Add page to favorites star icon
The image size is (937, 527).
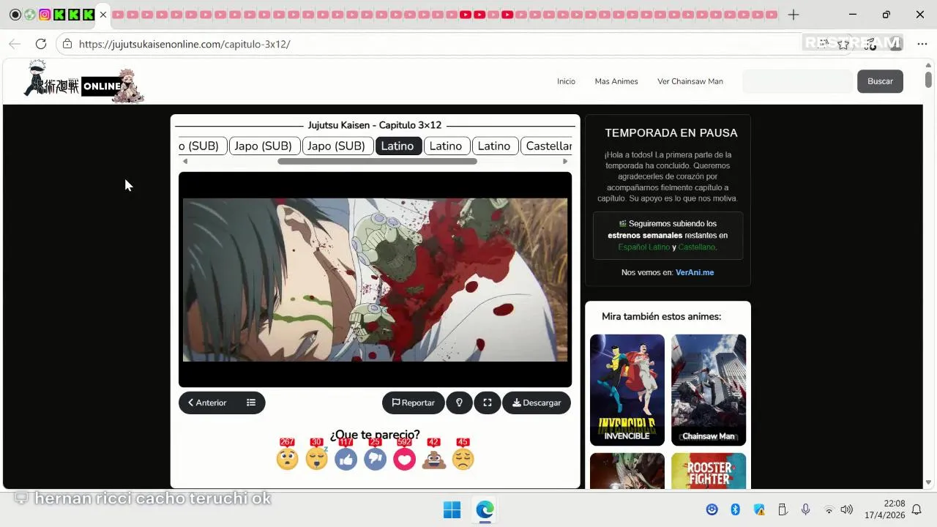[x=843, y=44]
